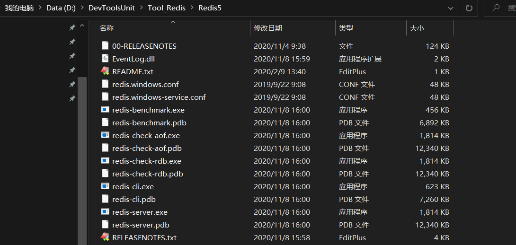Sort files by 名称 column
The width and height of the screenshot is (516, 245).
(107, 28)
